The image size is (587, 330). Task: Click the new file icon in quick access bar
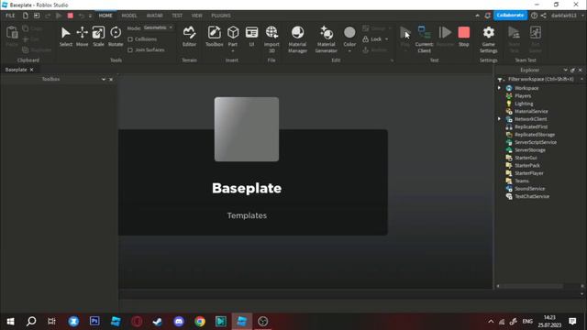tap(26, 16)
